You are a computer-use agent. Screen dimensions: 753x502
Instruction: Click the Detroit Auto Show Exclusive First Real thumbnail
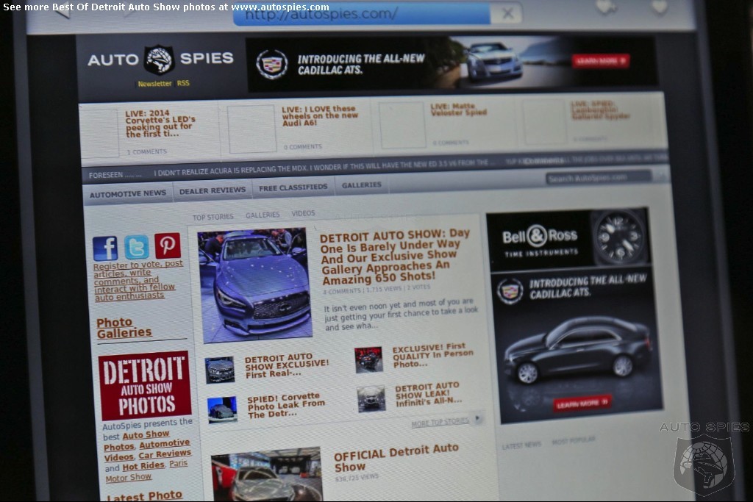pyautogui.click(x=220, y=370)
